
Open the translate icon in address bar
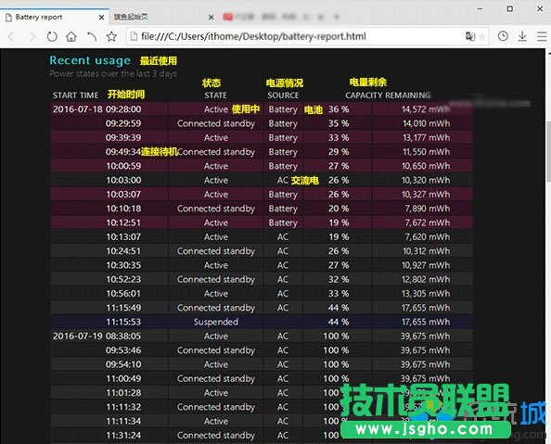tap(469, 36)
